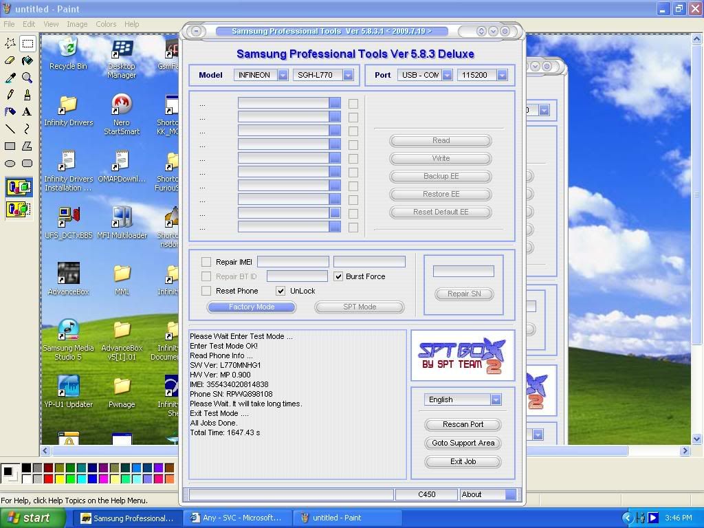Screen dimensions: 704x528
Task: Choose the opaque selection option in Paint
Action: [19, 187]
